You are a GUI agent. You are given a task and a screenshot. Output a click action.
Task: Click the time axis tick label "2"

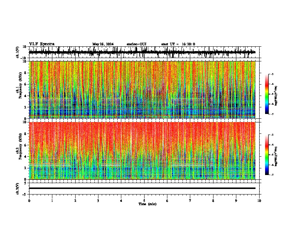pyautogui.click(x=75, y=201)
